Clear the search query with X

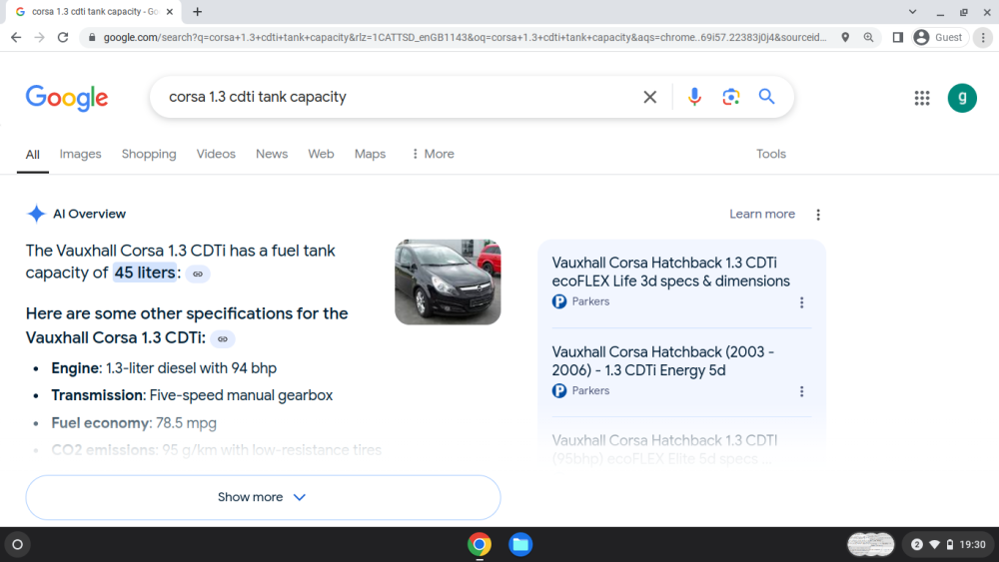(650, 97)
